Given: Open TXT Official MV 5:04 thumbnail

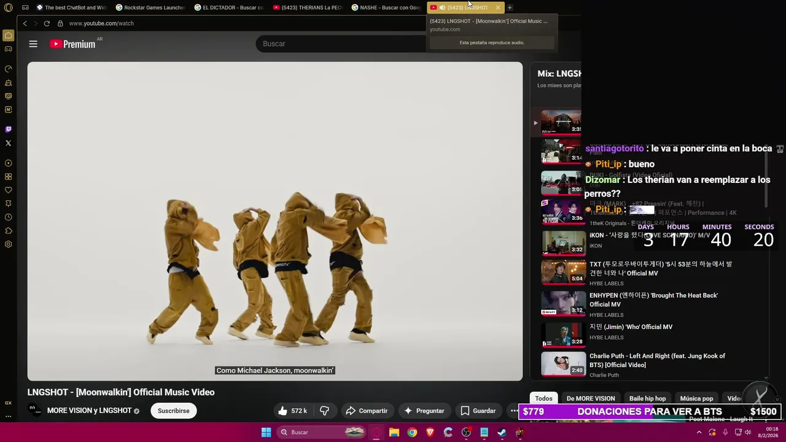Looking at the screenshot, I should 563,273.
